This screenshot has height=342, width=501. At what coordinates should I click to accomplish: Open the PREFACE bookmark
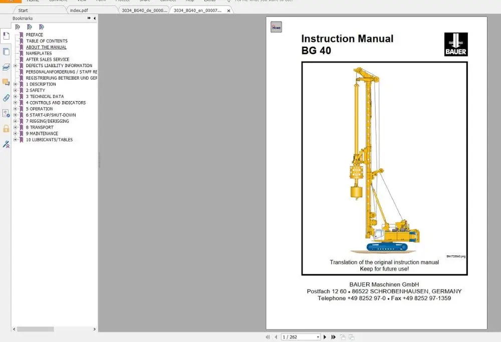coord(35,35)
